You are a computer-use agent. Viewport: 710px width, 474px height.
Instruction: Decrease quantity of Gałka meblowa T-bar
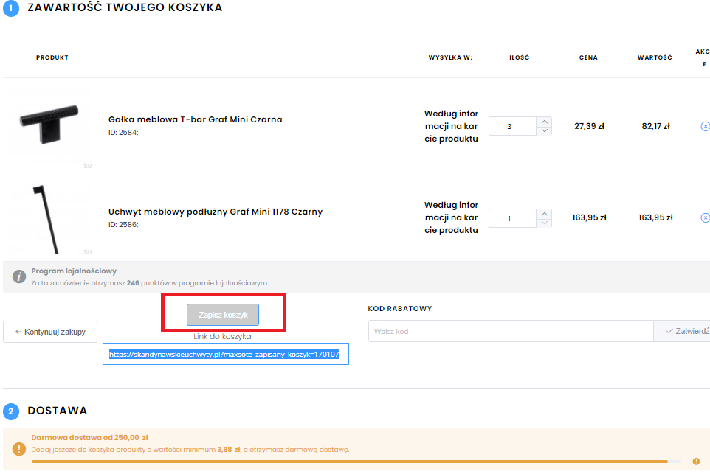[x=544, y=130]
